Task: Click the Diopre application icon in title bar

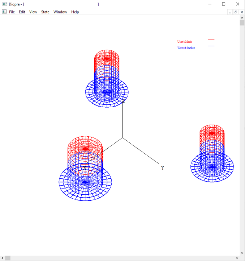Action: (5, 4)
